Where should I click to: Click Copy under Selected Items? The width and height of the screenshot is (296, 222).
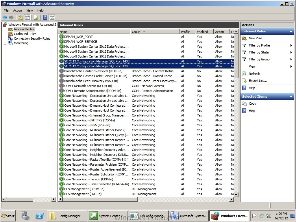click(x=252, y=103)
